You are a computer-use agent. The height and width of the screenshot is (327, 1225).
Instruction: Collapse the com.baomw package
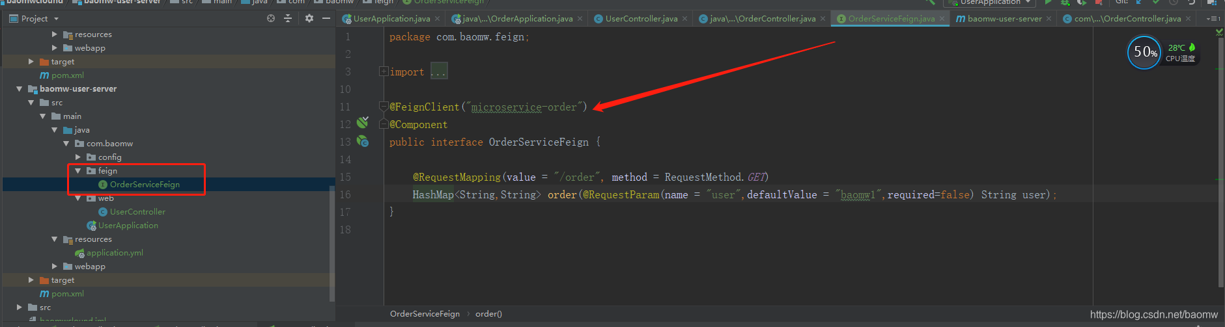pyautogui.click(x=66, y=144)
